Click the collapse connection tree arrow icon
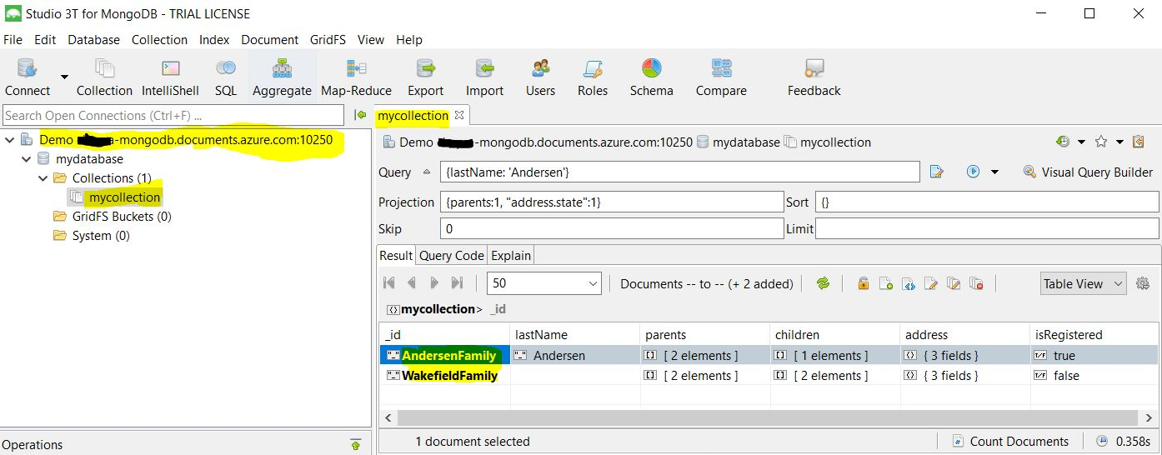 coord(360,115)
